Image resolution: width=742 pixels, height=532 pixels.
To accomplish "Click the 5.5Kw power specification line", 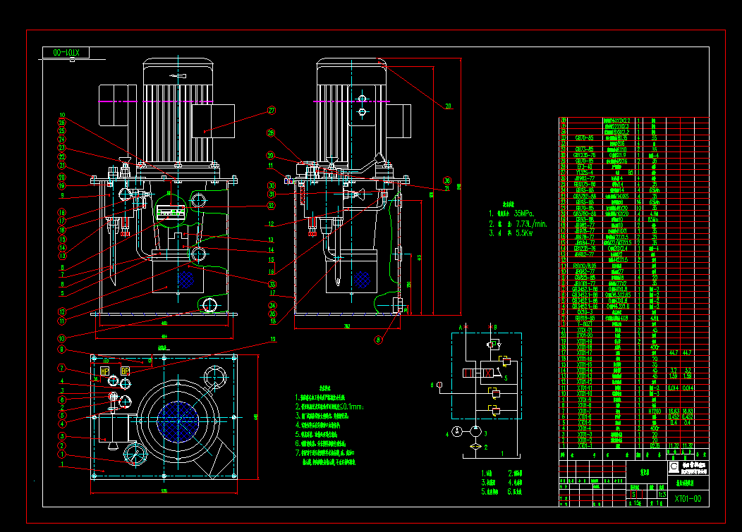I will 511,233.
